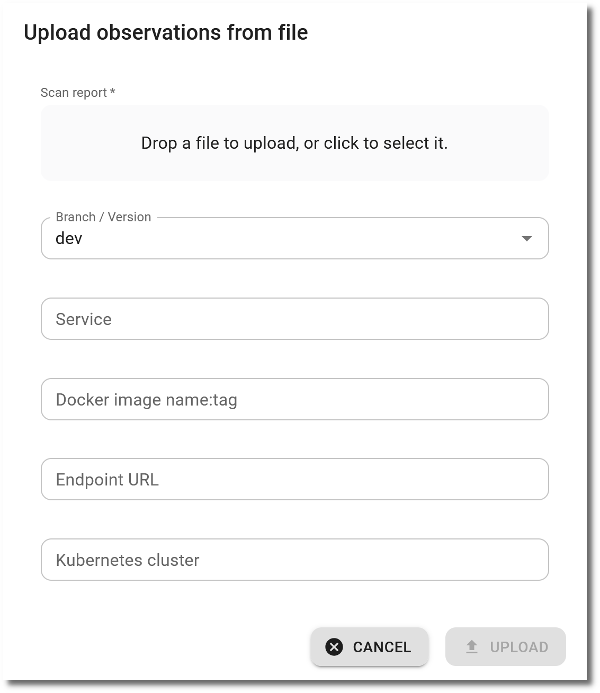Click the dropdown caret in Branch / Version field
600x693 pixels.
click(526, 238)
